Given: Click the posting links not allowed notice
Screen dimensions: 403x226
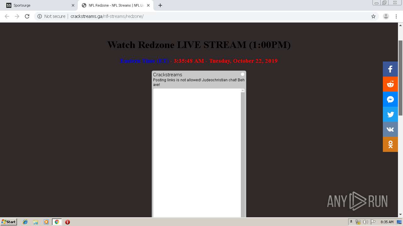Looking at the screenshot, I should [x=199, y=82].
